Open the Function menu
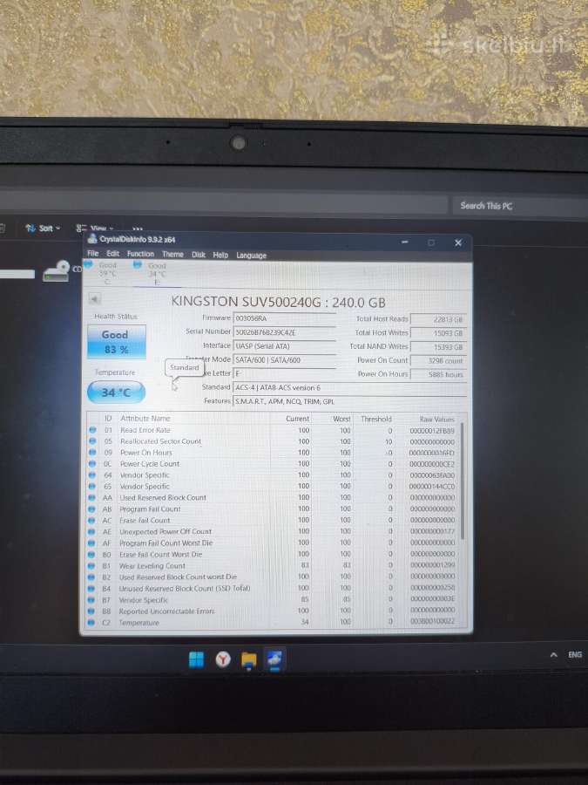Image resolution: width=588 pixels, height=785 pixels. (140, 255)
